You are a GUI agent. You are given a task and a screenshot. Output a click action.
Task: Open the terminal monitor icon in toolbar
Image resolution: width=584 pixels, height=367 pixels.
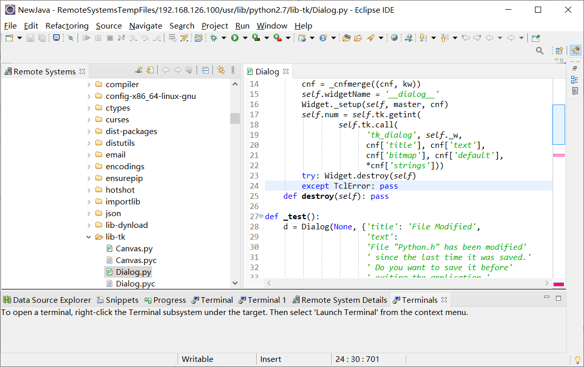point(56,38)
